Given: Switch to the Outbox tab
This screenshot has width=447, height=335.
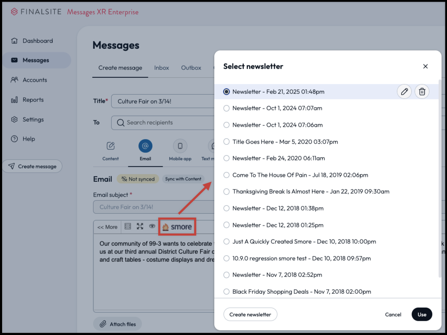Looking at the screenshot, I should (x=191, y=68).
